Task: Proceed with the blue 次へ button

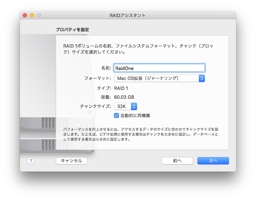Action: (x=213, y=161)
